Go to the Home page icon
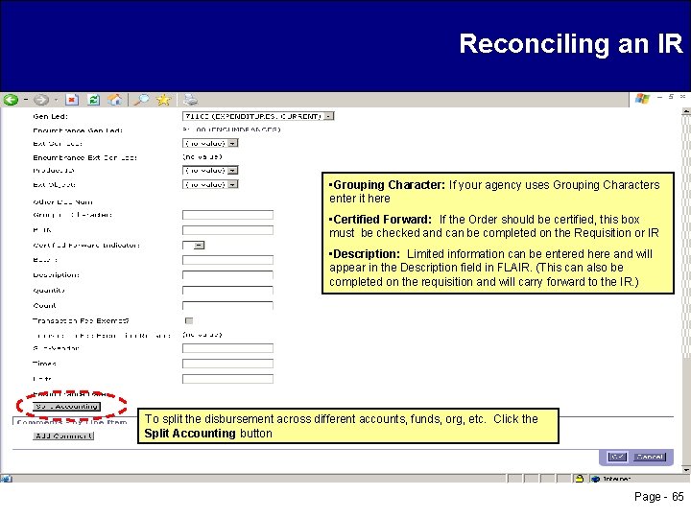Screen dimensions: 691x518 click(x=115, y=100)
